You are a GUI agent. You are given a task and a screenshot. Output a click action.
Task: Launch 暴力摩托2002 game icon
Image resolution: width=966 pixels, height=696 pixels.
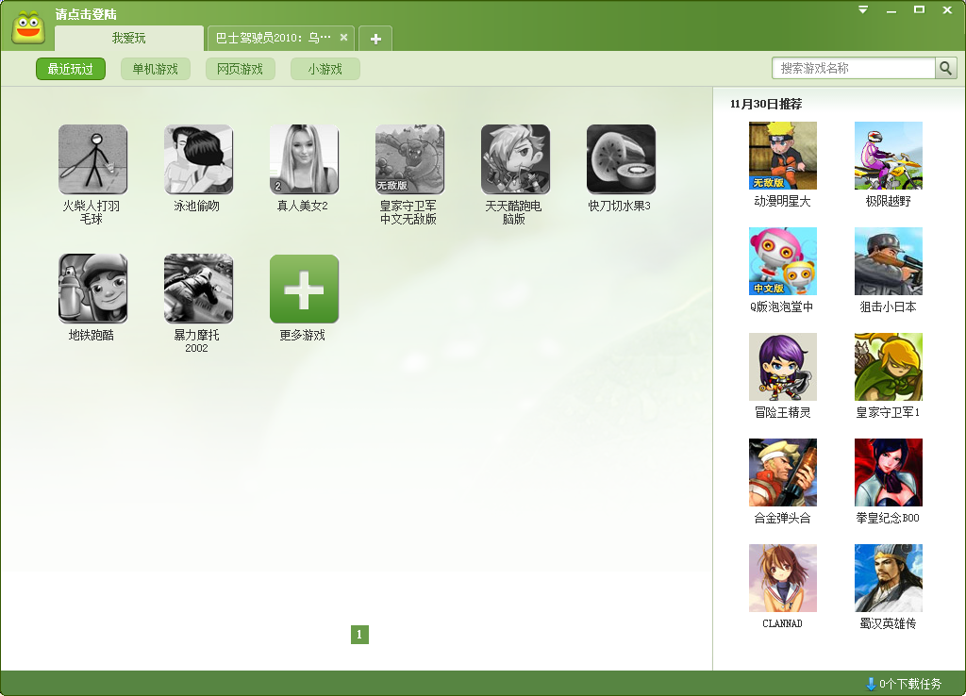click(x=198, y=289)
